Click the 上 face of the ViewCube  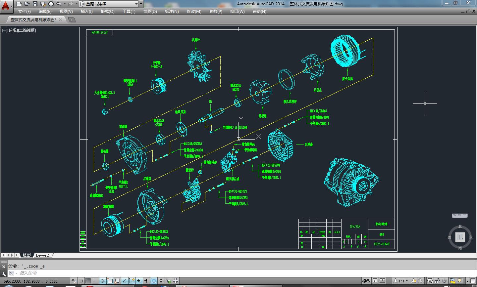(x=460, y=237)
